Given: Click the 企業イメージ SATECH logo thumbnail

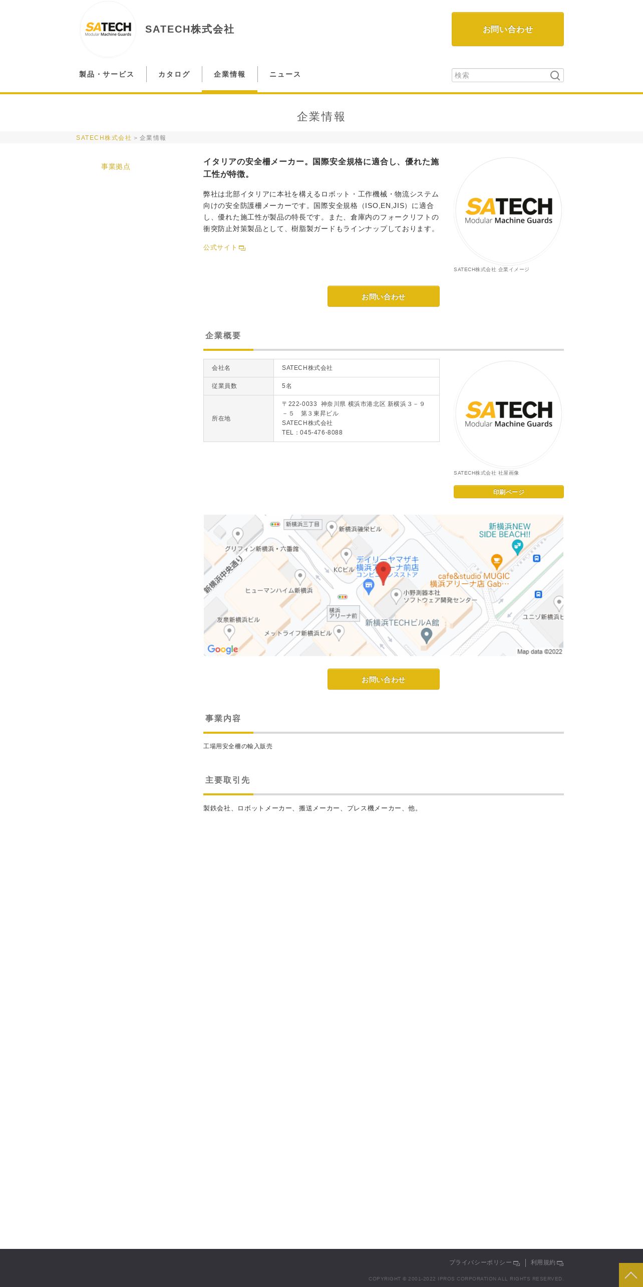Looking at the screenshot, I should (x=509, y=211).
